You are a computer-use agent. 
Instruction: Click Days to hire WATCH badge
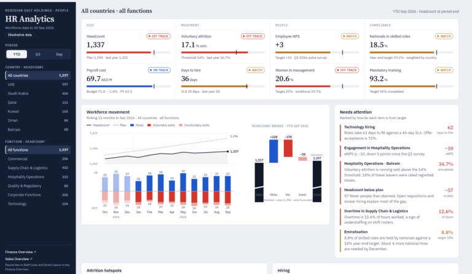click(x=256, y=70)
